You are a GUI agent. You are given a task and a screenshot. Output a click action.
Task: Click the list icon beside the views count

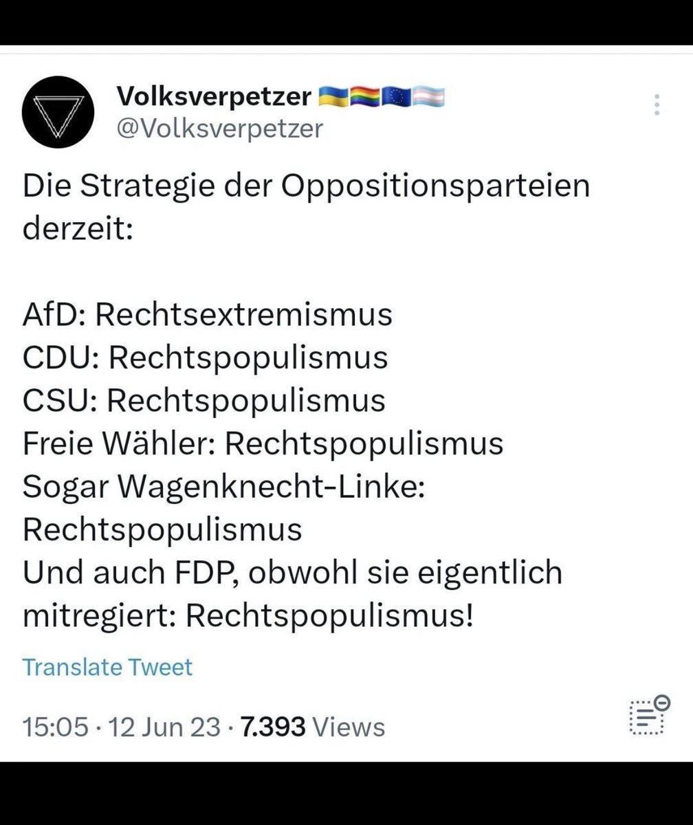click(648, 716)
